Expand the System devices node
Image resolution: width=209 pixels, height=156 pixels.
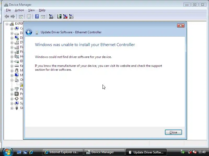(x=12, y=103)
